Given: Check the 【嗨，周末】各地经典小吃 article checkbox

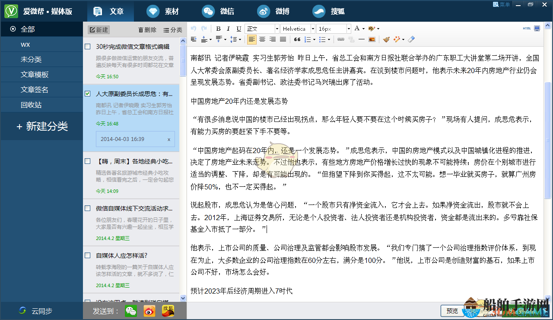Looking at the screenshot, I should [x=88, y=161].
